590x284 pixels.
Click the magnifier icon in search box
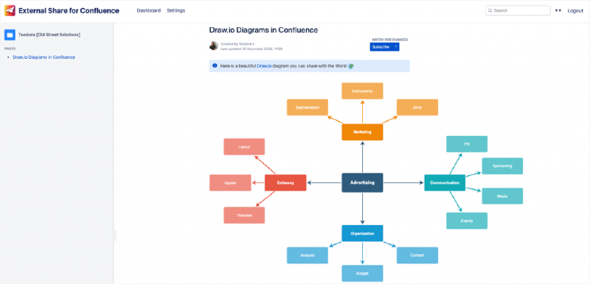point(490,11)
